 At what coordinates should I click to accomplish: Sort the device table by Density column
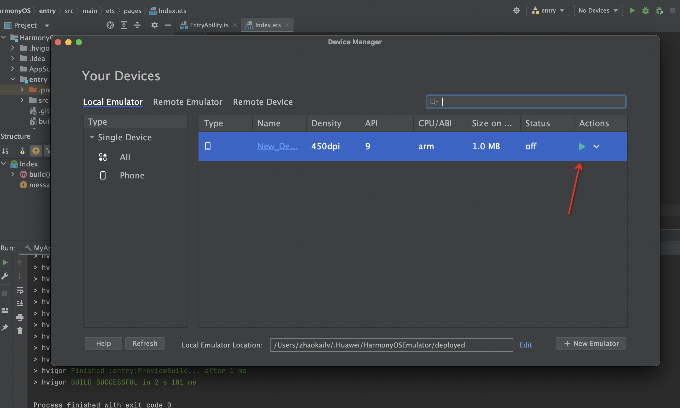click(333, 123)
